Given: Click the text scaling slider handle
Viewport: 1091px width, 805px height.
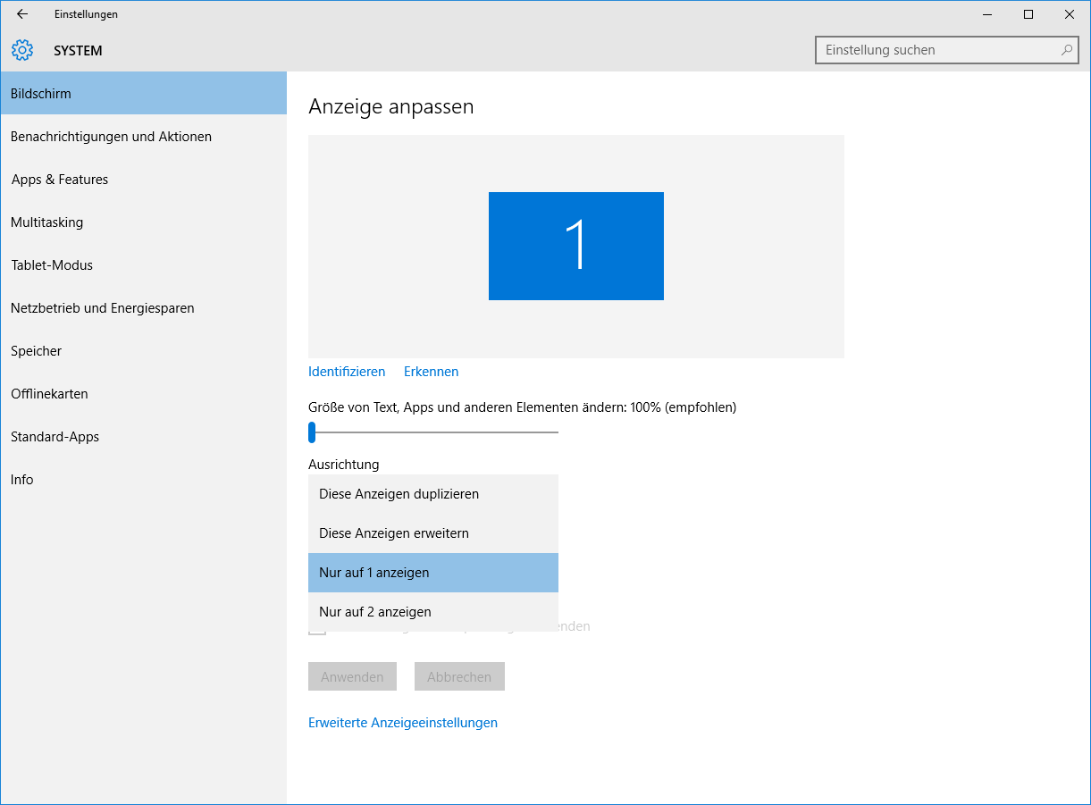Looking at the screenshot, I should click(312, 432).
